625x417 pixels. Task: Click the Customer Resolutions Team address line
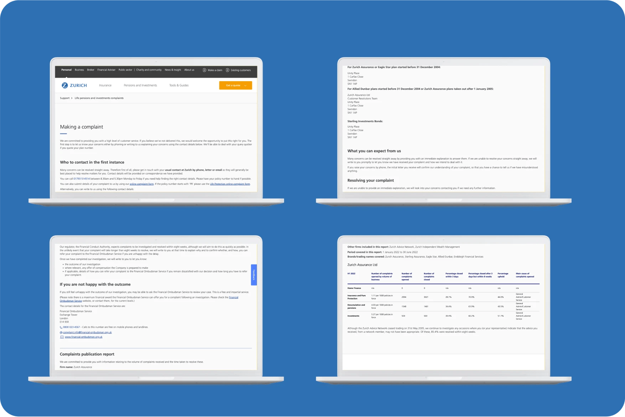pos(362,99)
